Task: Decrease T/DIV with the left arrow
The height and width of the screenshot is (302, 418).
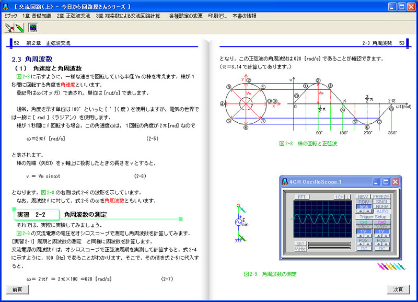Action: (x=361, y=211)
